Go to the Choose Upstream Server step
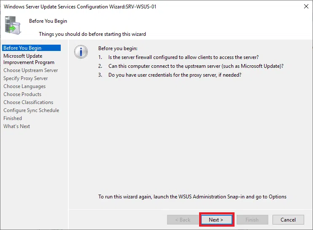This screenshot has height=230, width=313. (30, 70)
